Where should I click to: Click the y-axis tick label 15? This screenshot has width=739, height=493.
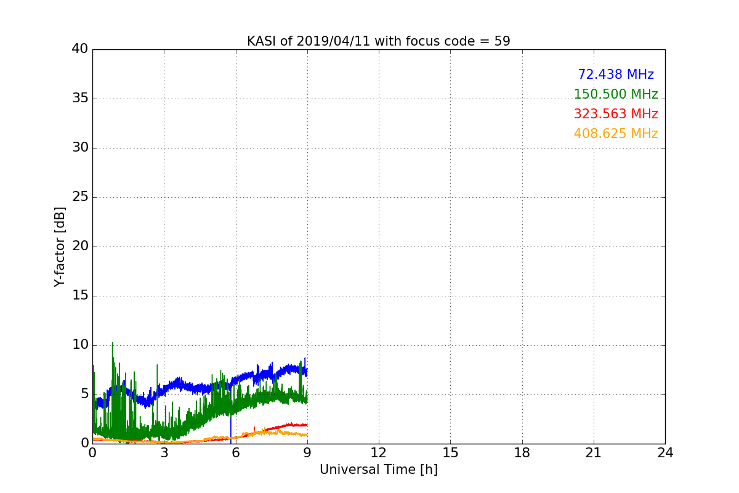[80, 296]
